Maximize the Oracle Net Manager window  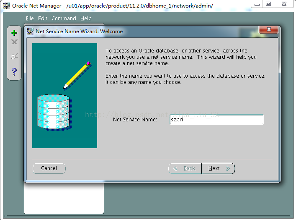tap(268, 4)
